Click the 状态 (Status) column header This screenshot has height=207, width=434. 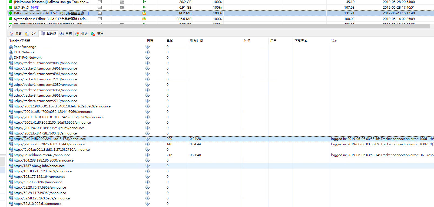(334, 41)
